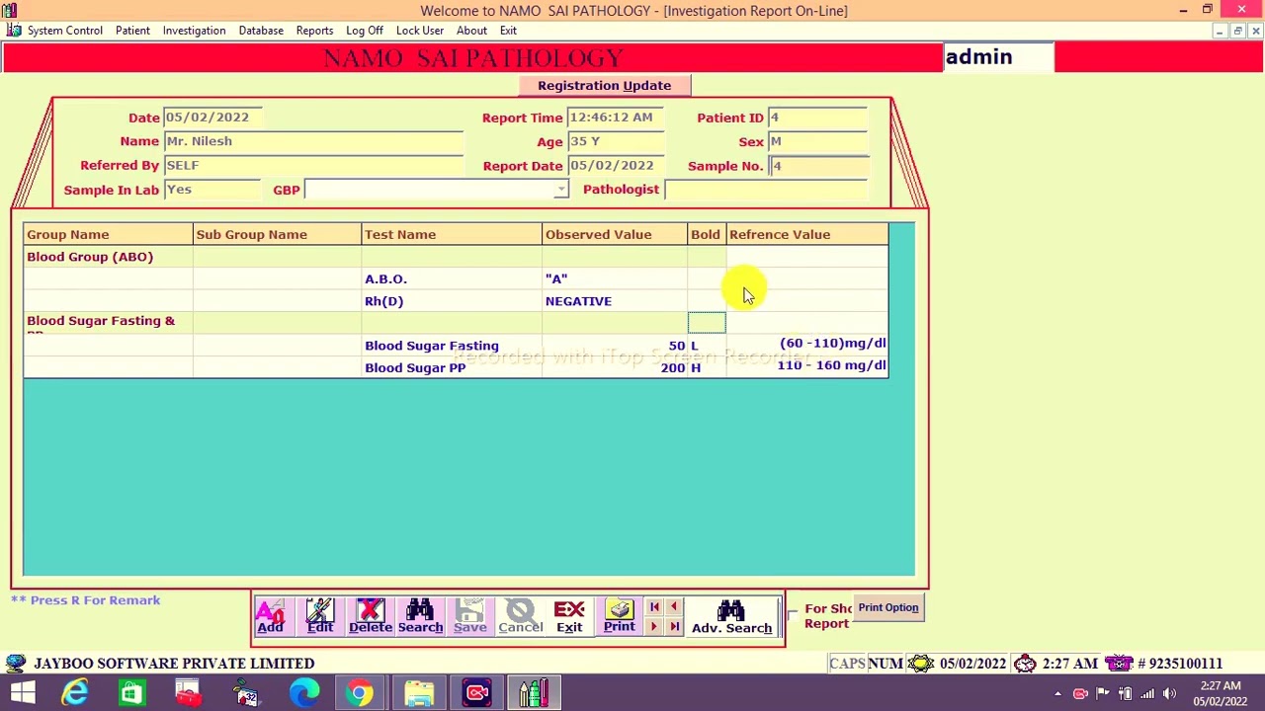Viewport: 1265px width, 711px height.
Task: Click the Pathologist input field
Action: point(766,190)
